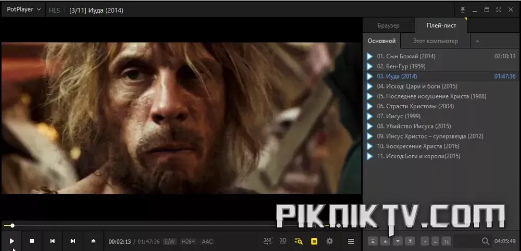The width and height of the screenshot is (521, 251).
Task: Open control panel gear settings
Action: point(330,242)
